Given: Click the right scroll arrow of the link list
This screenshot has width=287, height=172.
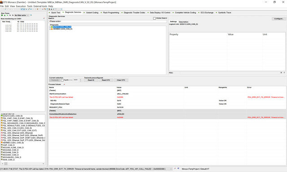Looking at the screenshot, I should coord(43,163).
